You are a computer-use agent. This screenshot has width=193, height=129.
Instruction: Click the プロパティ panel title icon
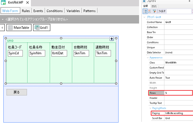pyautogui.click(x=144, y=1)
